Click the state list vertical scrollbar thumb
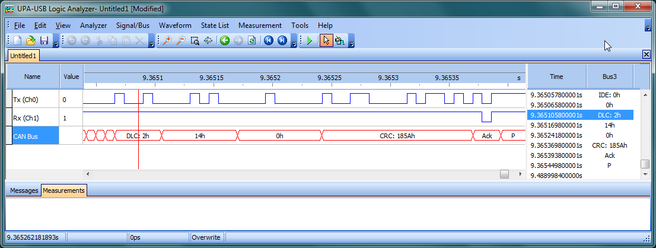Screen dimensions: 656x248 645,164
